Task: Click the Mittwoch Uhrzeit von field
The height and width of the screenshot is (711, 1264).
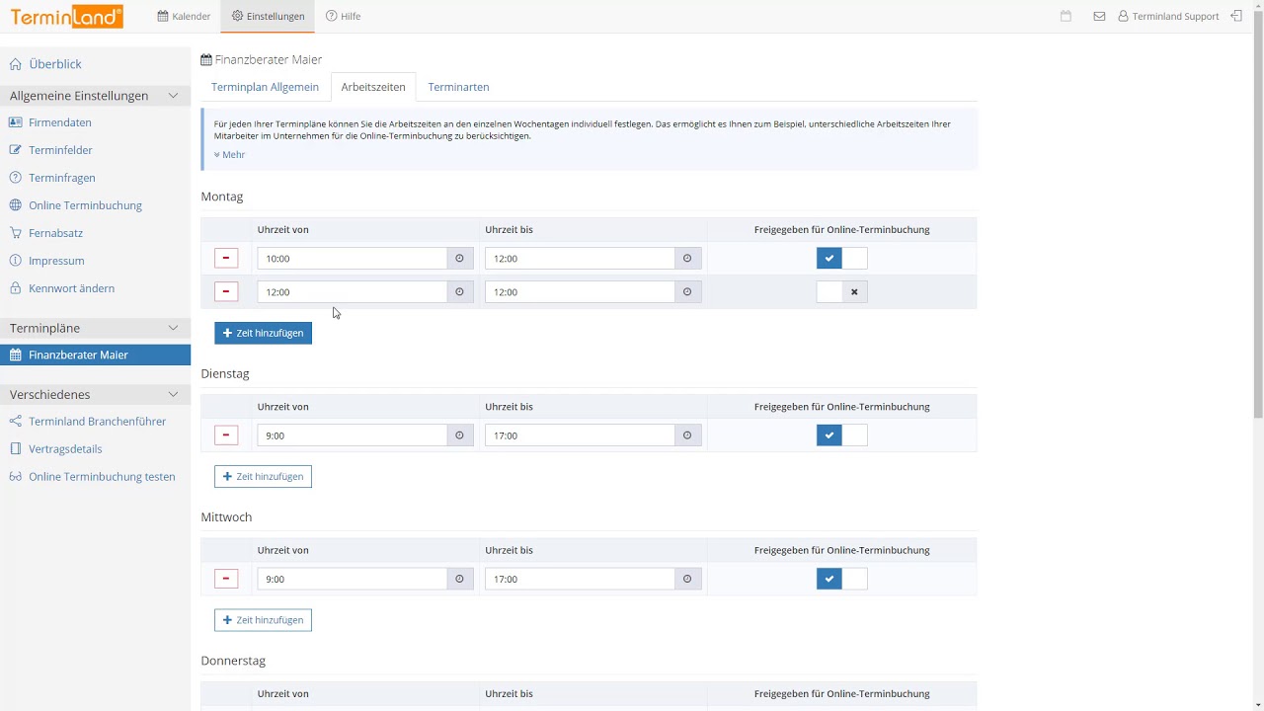Action: click(353, 579)
